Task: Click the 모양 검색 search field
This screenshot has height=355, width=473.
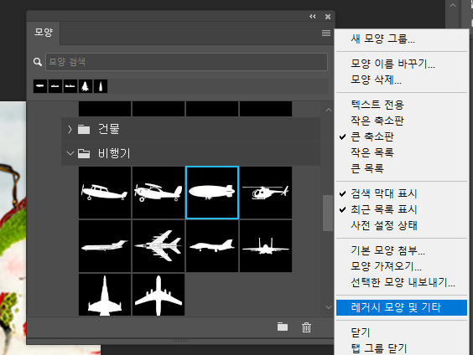Action: click(x=186, y=62)
